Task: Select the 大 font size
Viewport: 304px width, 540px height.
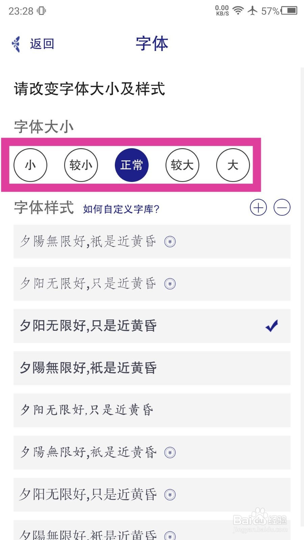Action: (x=233, y=165)
